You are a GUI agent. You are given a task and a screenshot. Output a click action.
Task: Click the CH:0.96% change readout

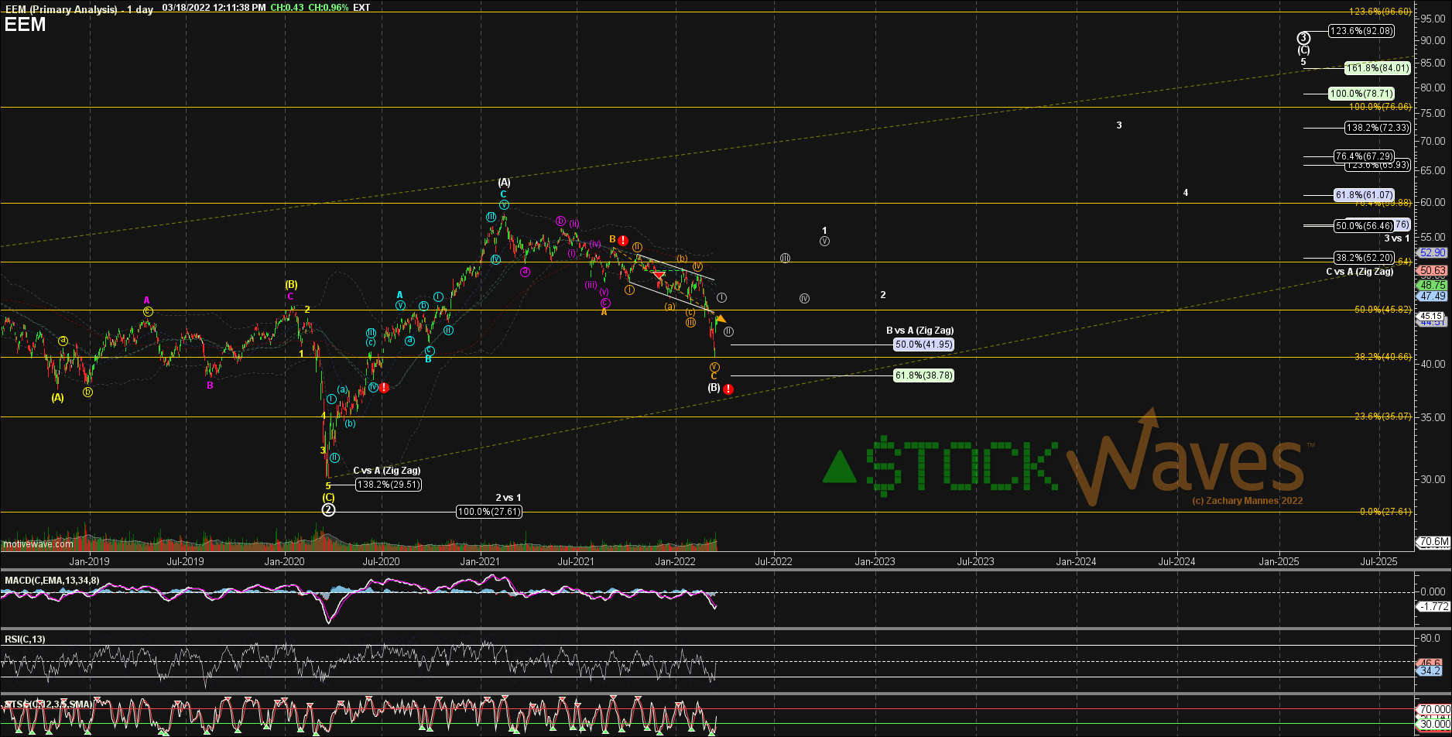[330, 8]
